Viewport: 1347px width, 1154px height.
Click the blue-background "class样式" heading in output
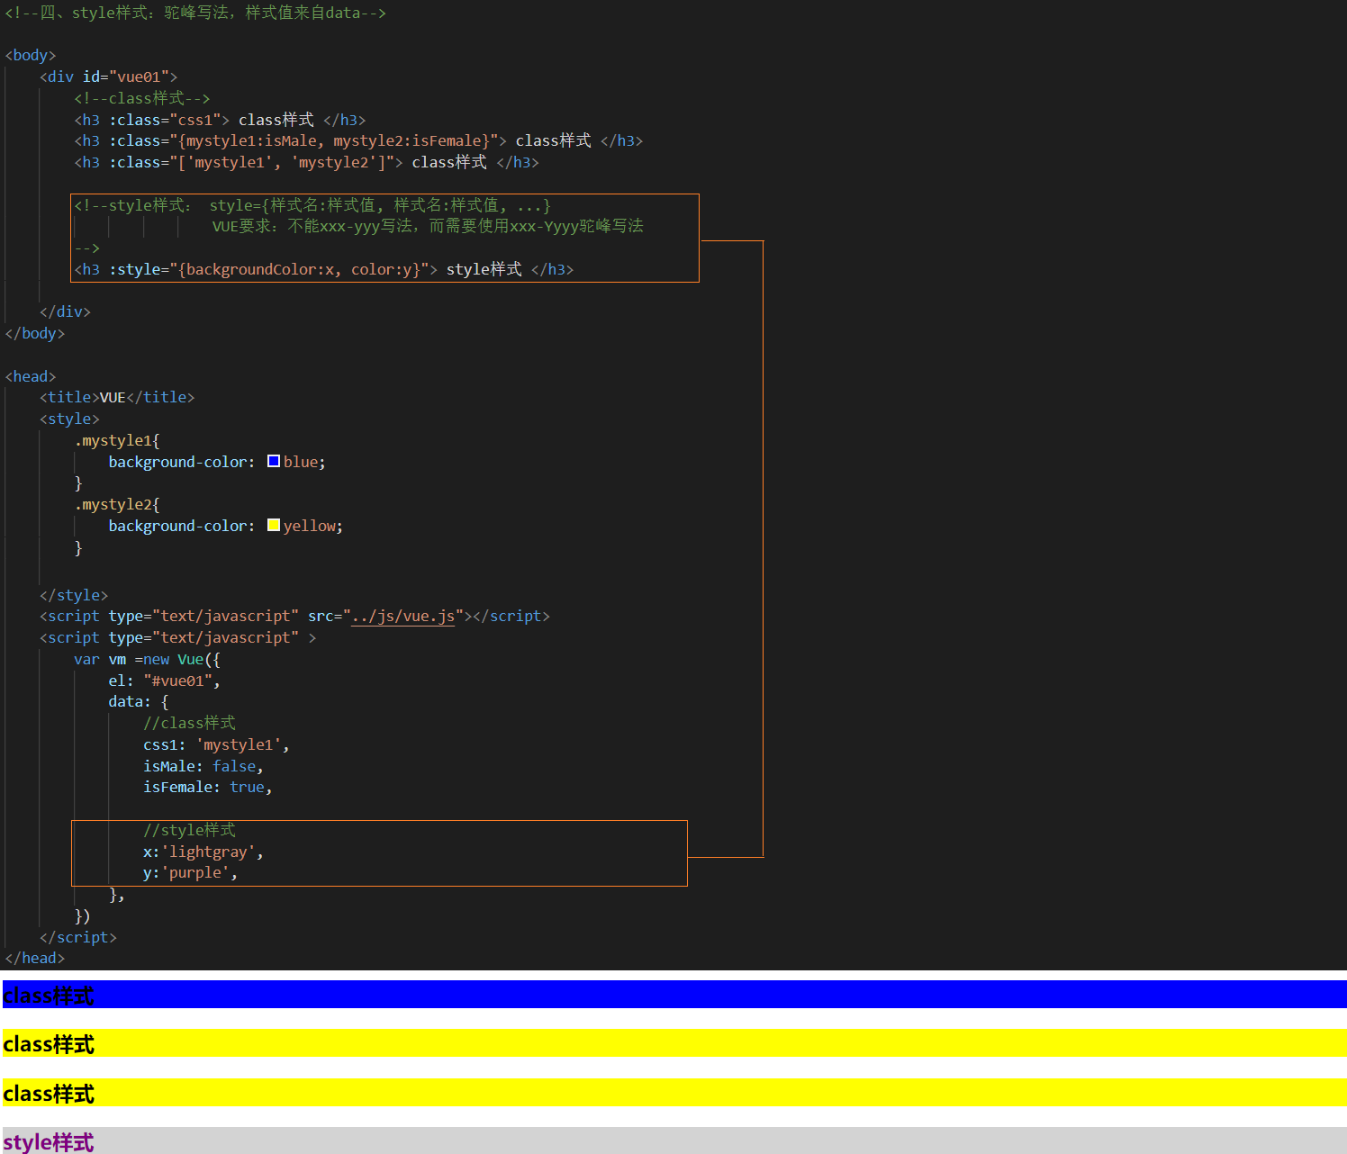click(x=49, y=996)
